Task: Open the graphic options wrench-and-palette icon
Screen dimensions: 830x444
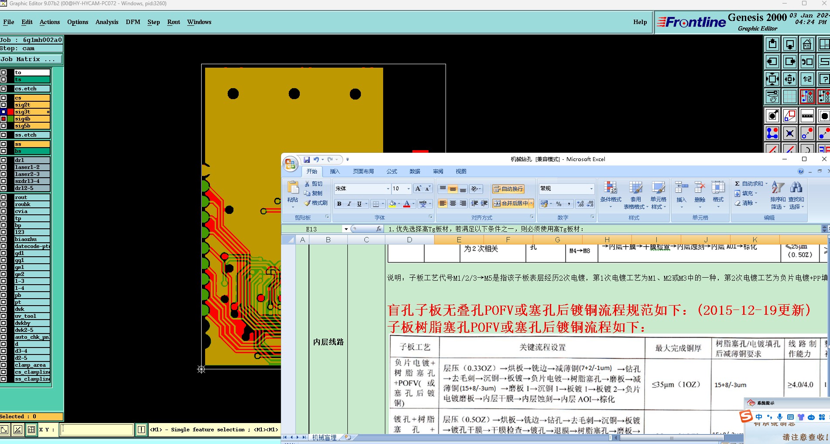Action: tap(772, 96)
